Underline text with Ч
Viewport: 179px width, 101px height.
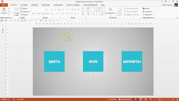click(39, 14)
